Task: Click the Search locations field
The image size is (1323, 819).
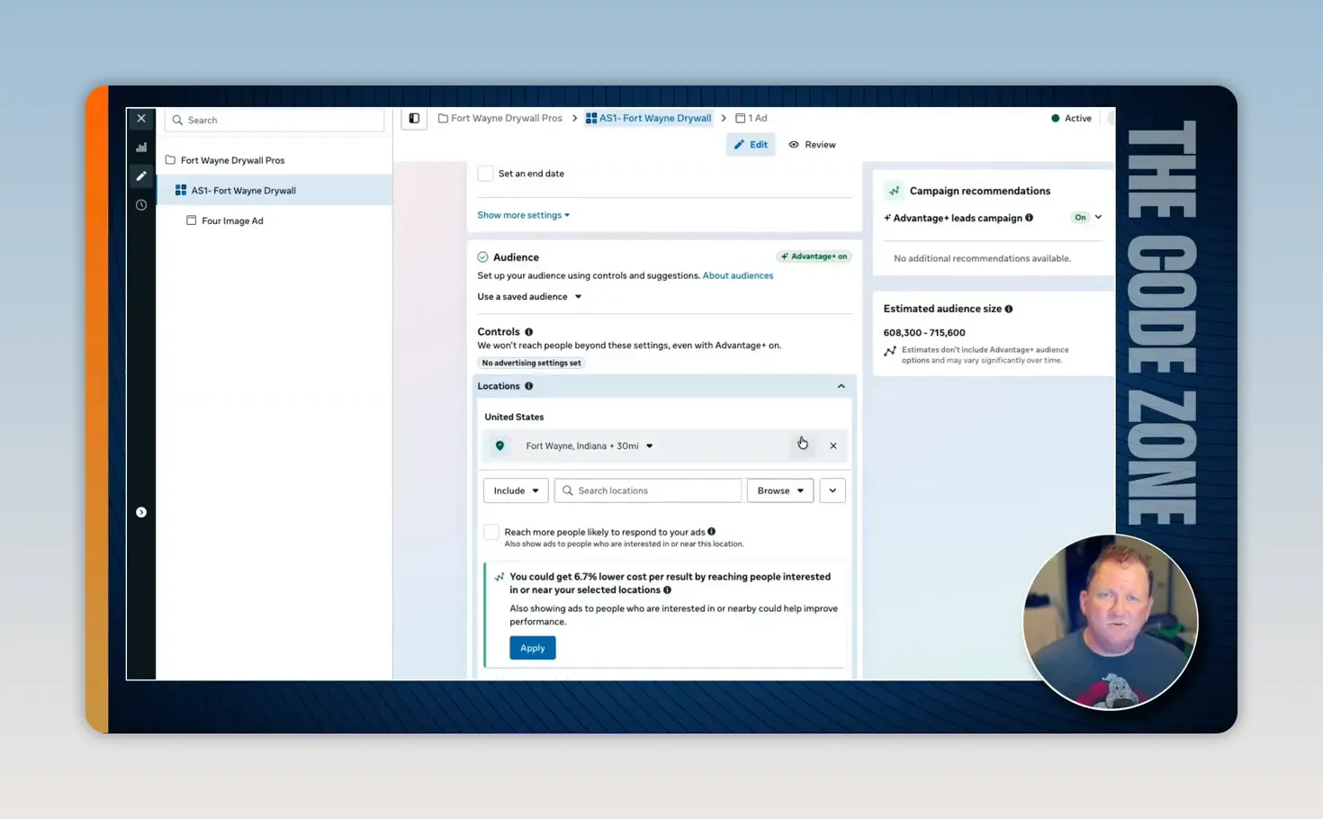Action: (648, 490)
